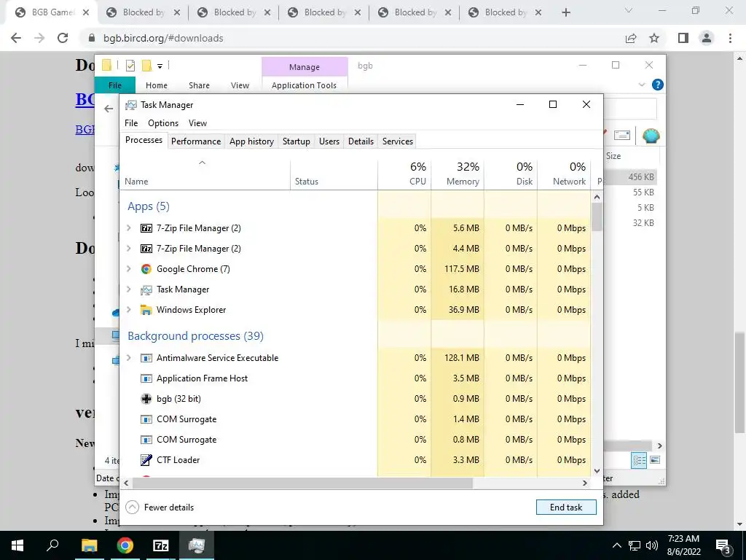746x560 pixels.
Task: Expand Windows Explorer process row
Action: pos(128,310)
